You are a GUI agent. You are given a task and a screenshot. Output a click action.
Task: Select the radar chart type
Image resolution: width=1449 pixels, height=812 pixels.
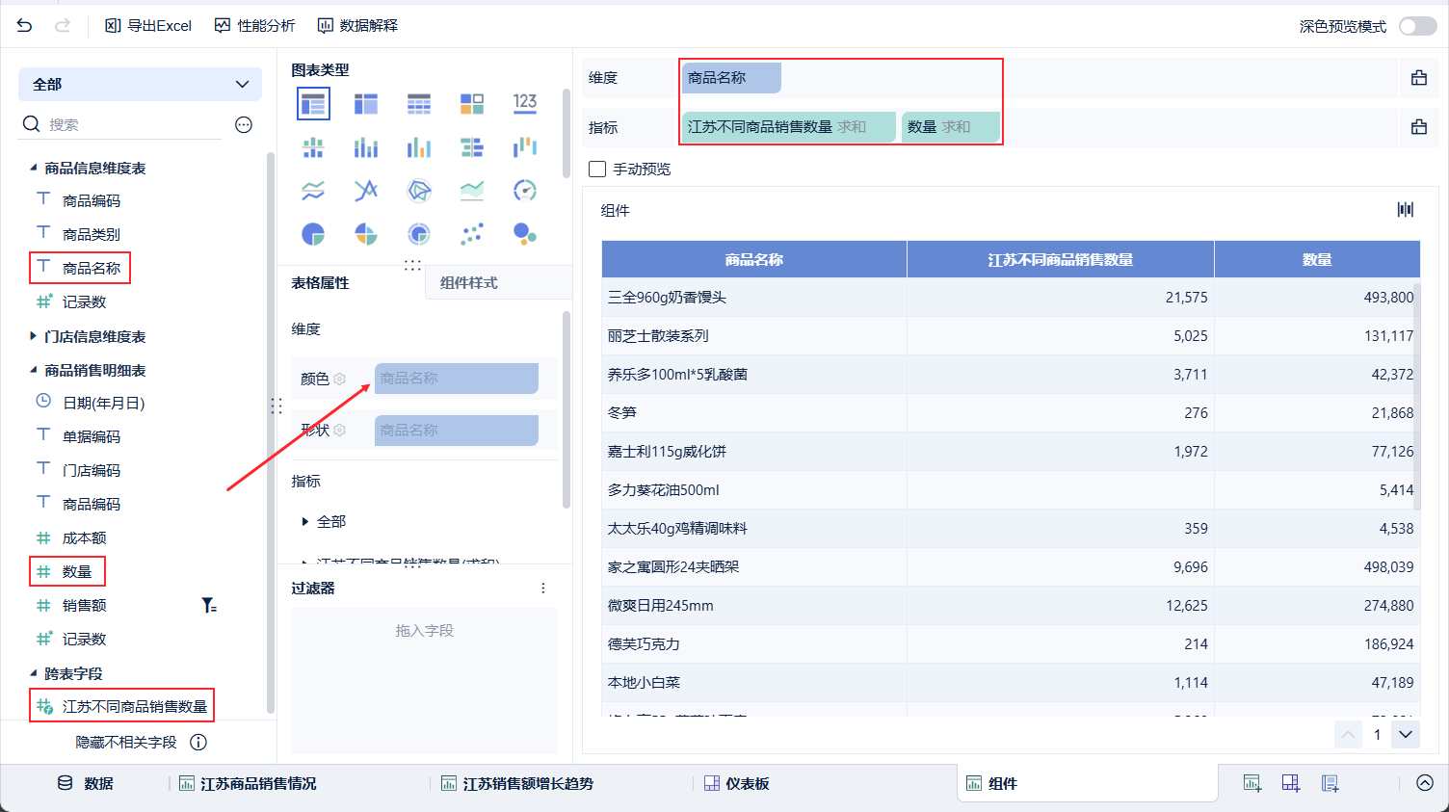point(419,191)
